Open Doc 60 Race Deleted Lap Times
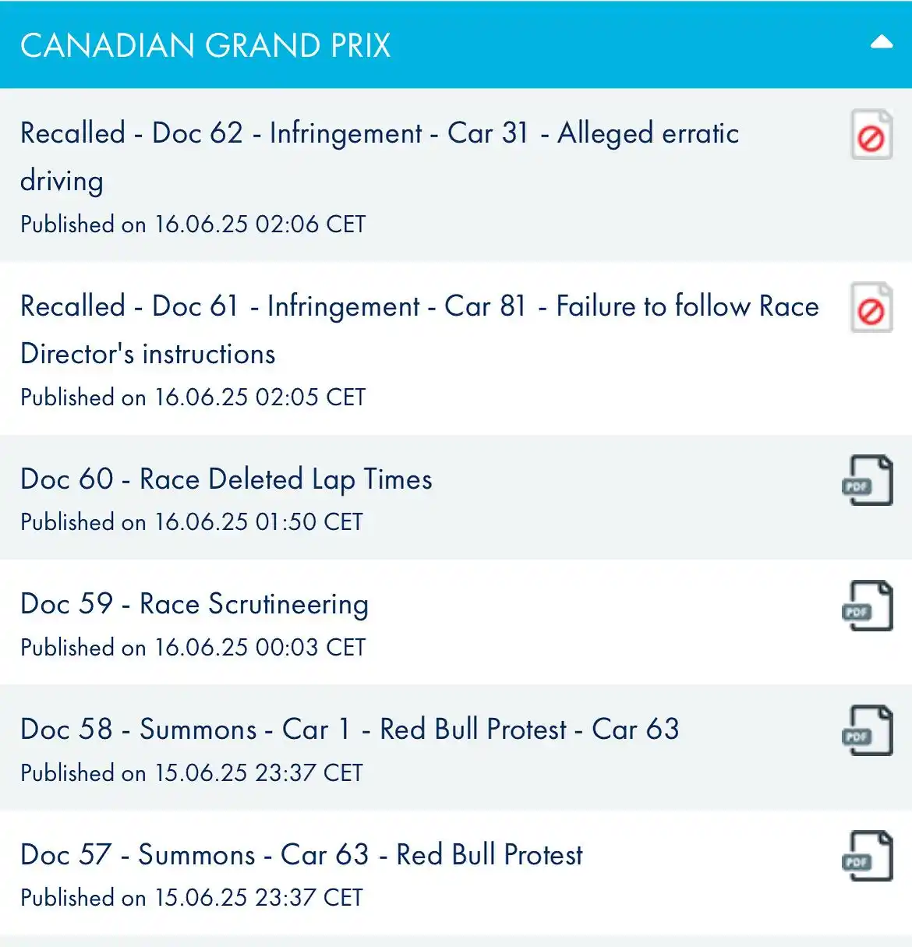 [226, 479]
